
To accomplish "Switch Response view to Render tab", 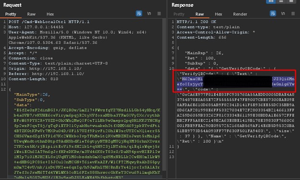I will [240, 14].
